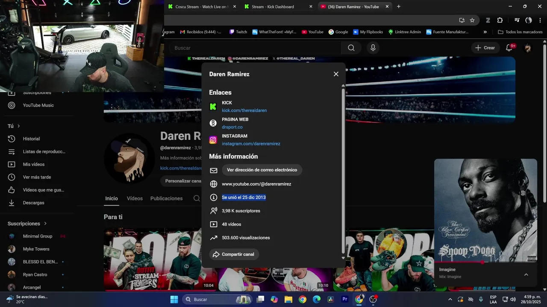Click the voice search microphone icon
This screenshot has height=307, width=547.
coord(373,48)
